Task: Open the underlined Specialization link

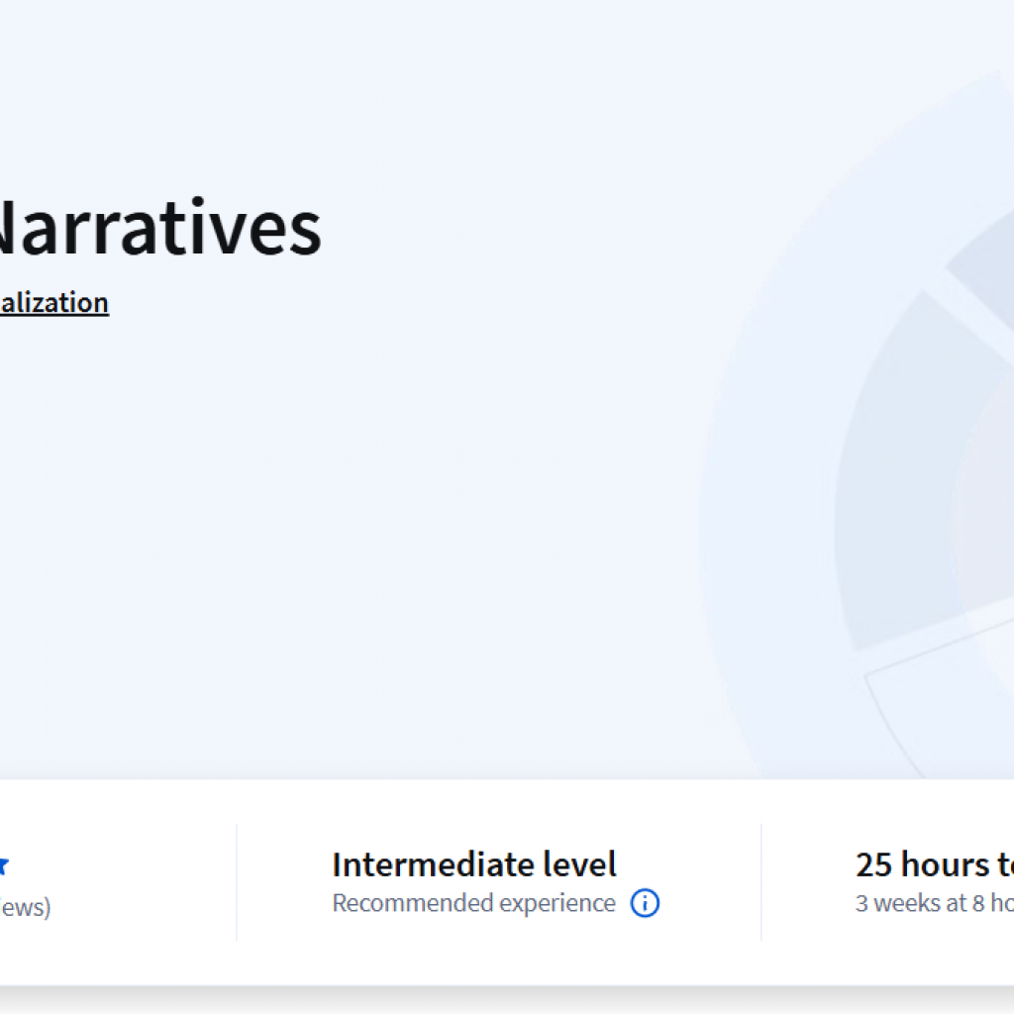Action: pos(53,303)
